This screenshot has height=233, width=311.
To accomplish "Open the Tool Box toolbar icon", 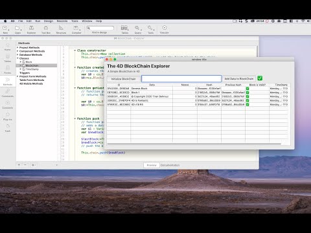I will 46,28.
